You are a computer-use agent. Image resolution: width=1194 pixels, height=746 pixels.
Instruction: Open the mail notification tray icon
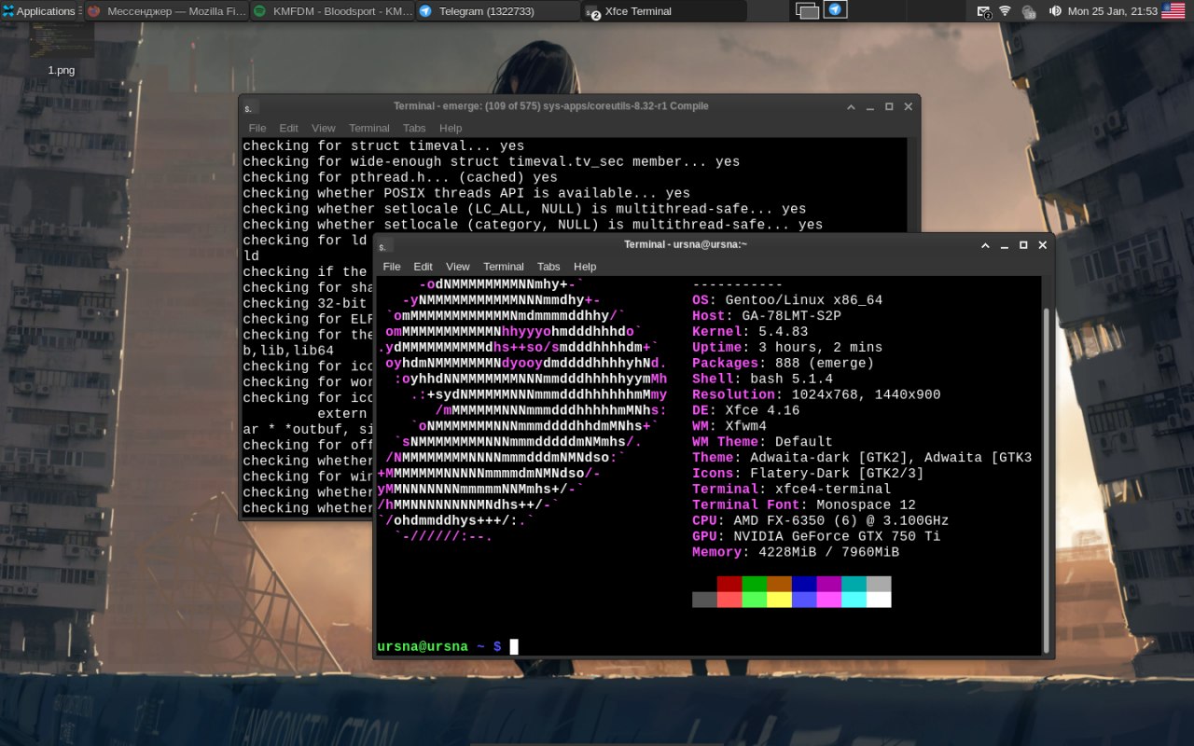pos(984,11)
